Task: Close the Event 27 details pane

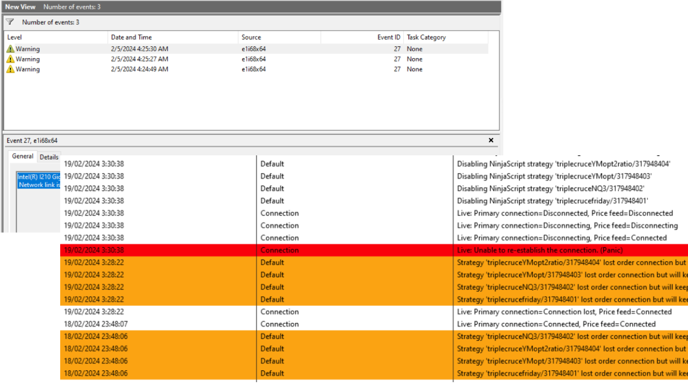Action: (x=491, y=140)
